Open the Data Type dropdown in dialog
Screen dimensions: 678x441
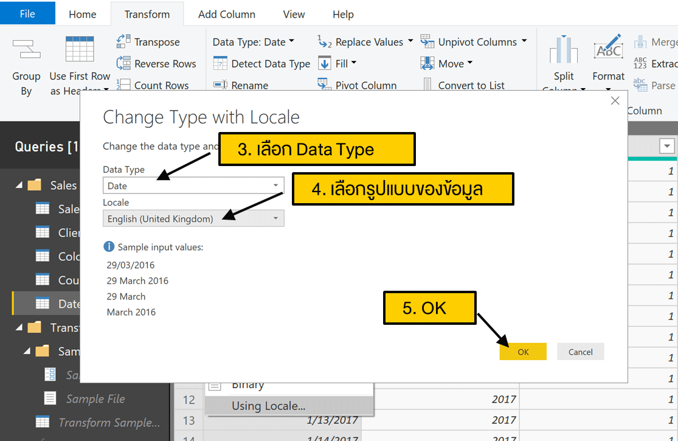(x=275, y=186)
